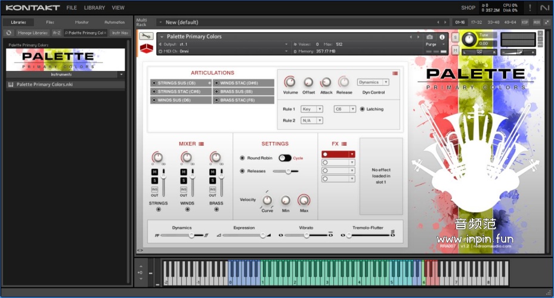The height and width of the screenshot is (298, 554).
Task: Open the FX list menu icon
Action: click(344, 144)
